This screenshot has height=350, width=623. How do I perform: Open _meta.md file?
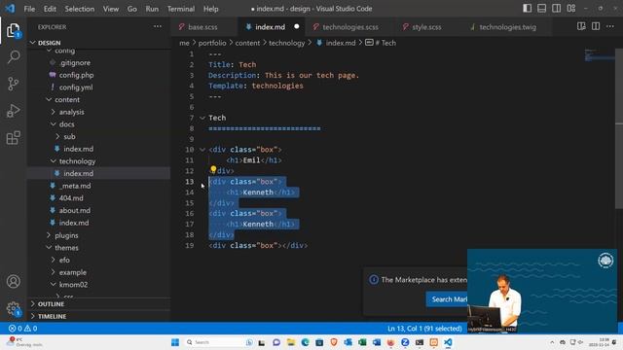tap(74, 186)
